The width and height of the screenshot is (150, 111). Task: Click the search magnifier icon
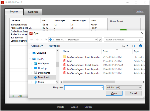140,39
